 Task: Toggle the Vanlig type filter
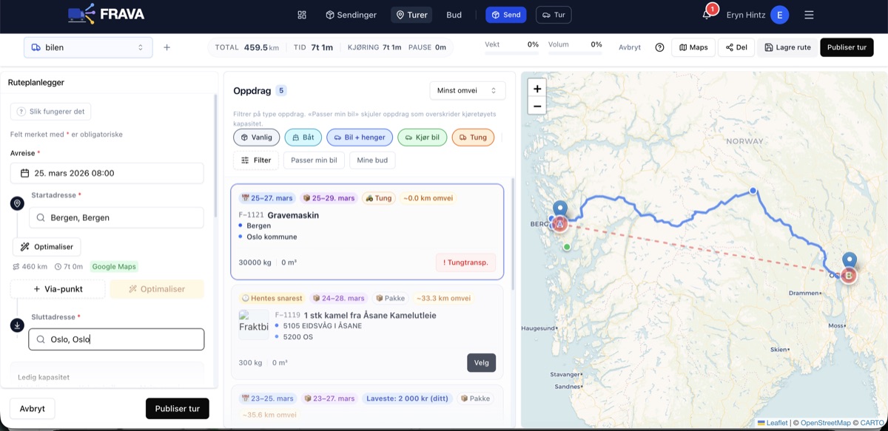coord(256,138)
